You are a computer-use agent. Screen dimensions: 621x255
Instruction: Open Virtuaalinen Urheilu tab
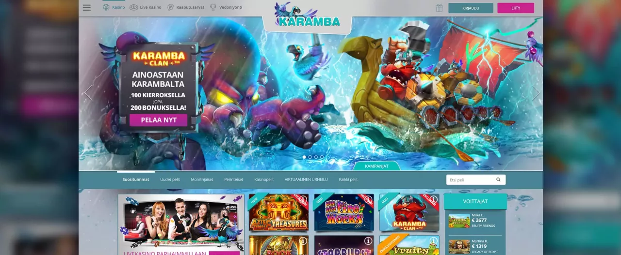point(306,180)
